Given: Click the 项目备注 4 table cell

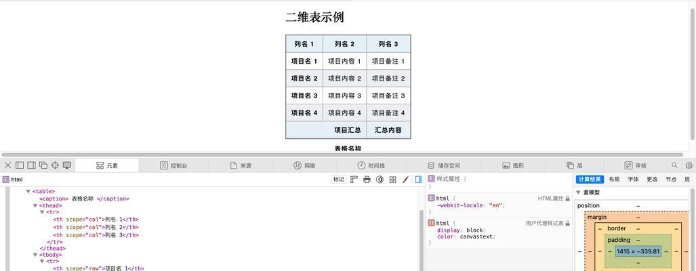Looking at the screenshot, I should pyautogui.click(x=388, y=112).
